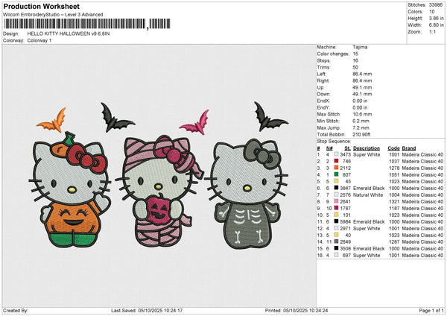Viewport: 447px width, 316px height.
Task: Pick the gray swatch in stop 14
Action: [337, 241]
